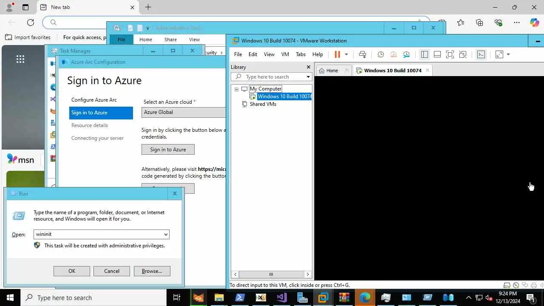This screenshot has width=544, height=306.
Task: Open Visual Studio from the taskbar
Action: point(281,297)
